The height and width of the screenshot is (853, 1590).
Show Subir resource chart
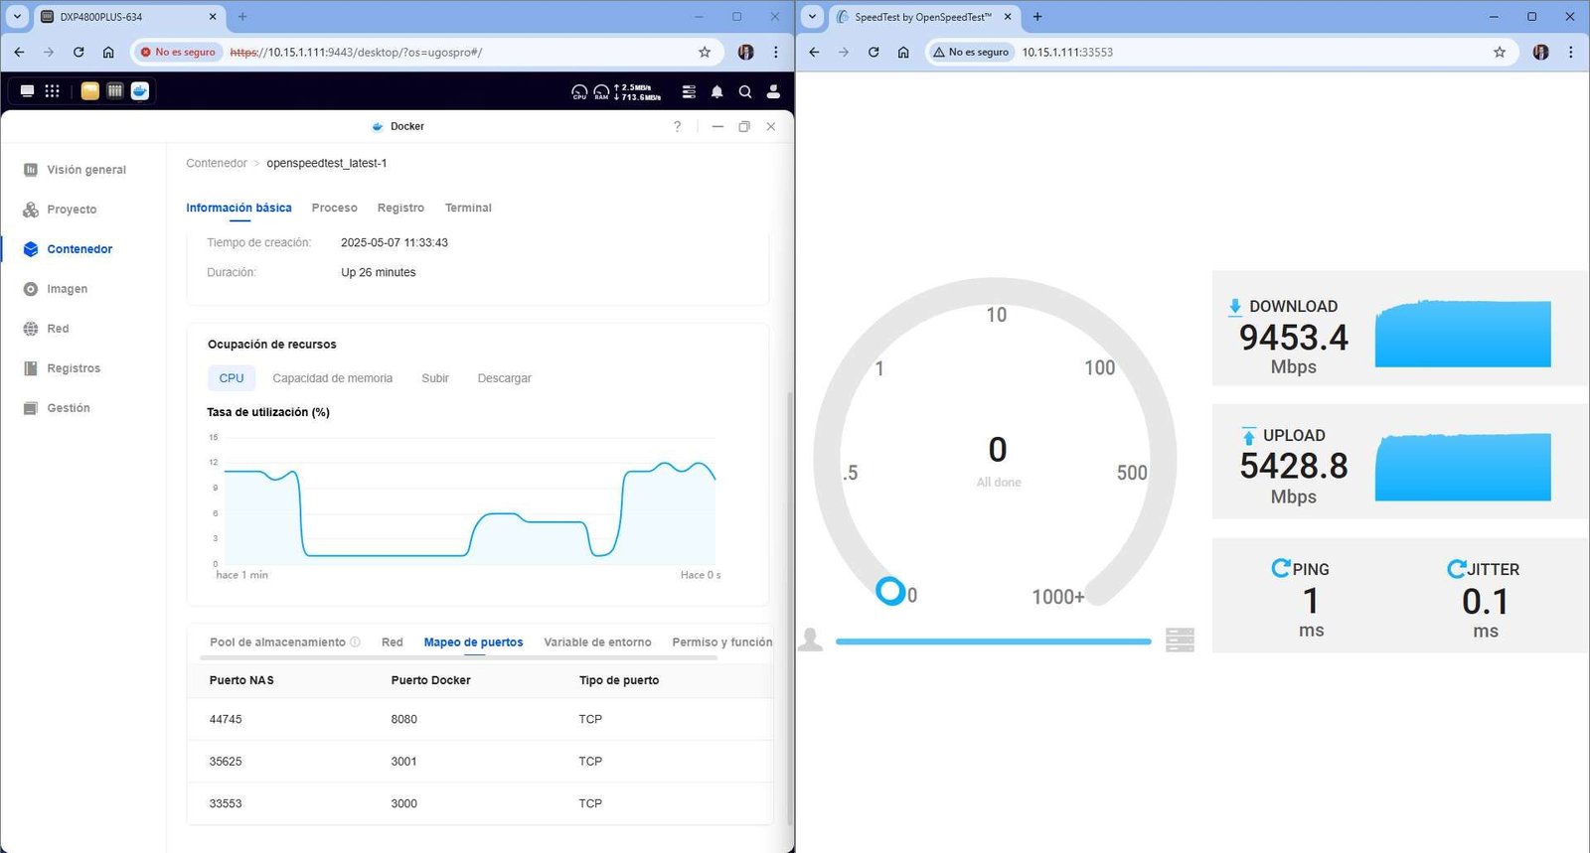pyautogui.click(x=435, y=378)
